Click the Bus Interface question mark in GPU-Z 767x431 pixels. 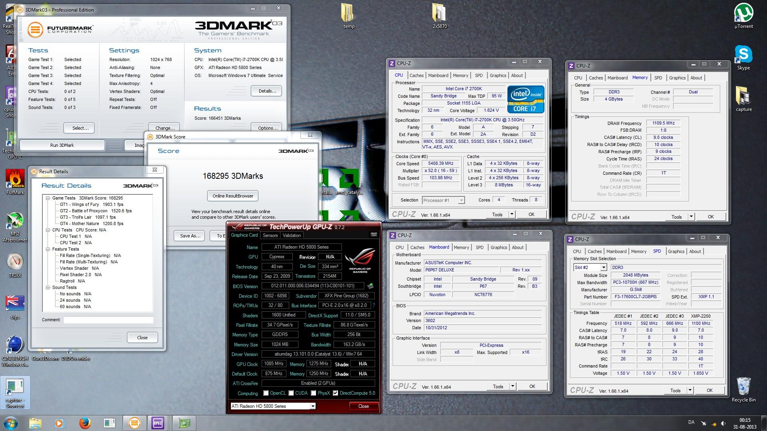point(374,305)
